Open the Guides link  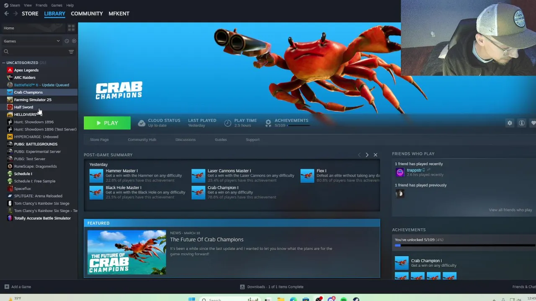(x=221, y=140)
